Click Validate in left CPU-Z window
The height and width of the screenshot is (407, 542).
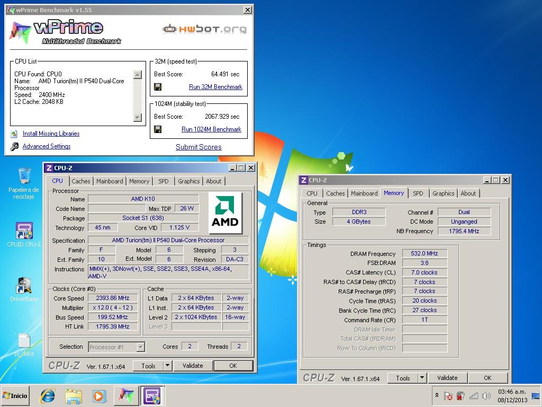click(x=193, y=366)
